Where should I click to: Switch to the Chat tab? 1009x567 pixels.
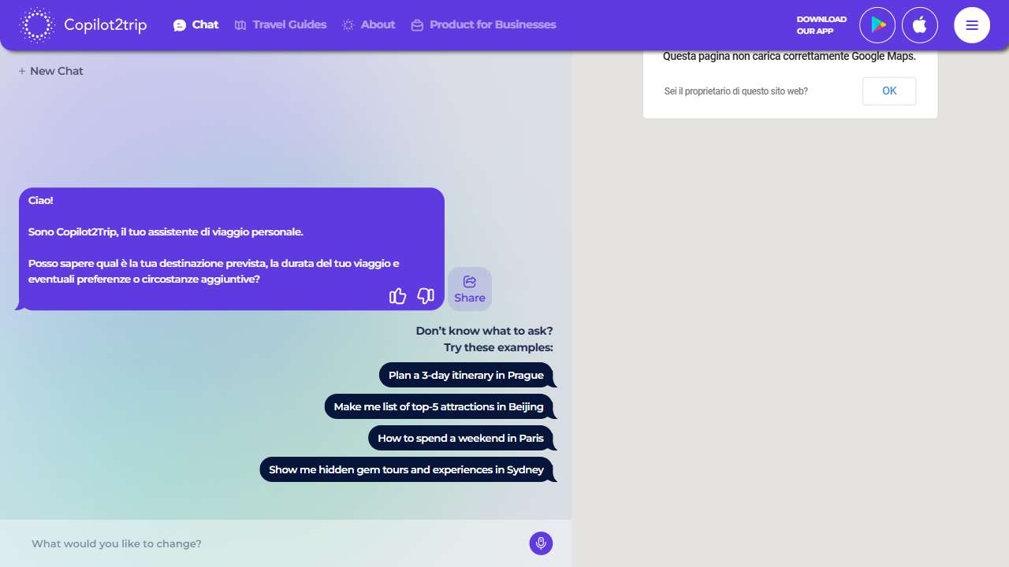click(196, 25)
